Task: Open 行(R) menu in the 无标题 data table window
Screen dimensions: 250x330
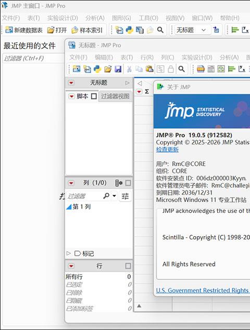Action: [147, 57]
